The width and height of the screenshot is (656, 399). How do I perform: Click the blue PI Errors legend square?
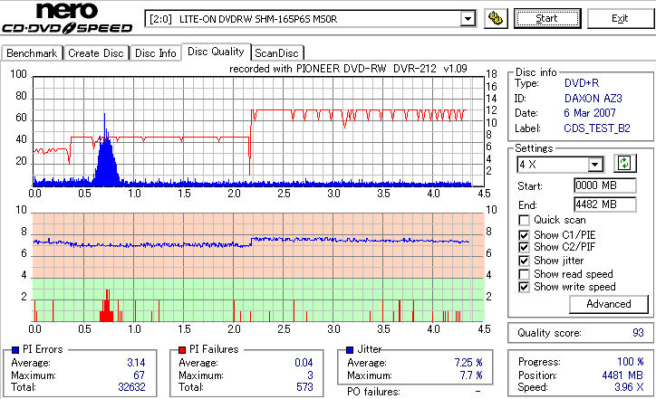tap(15, 350)
